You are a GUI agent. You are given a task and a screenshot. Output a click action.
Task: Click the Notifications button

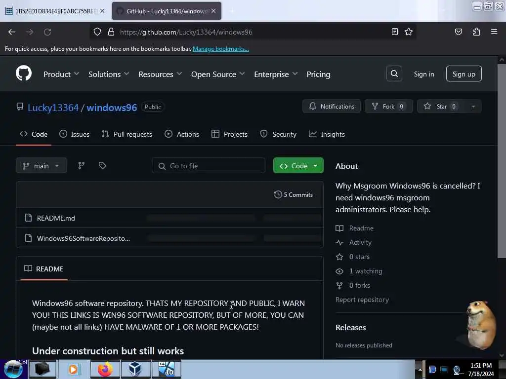332,107
